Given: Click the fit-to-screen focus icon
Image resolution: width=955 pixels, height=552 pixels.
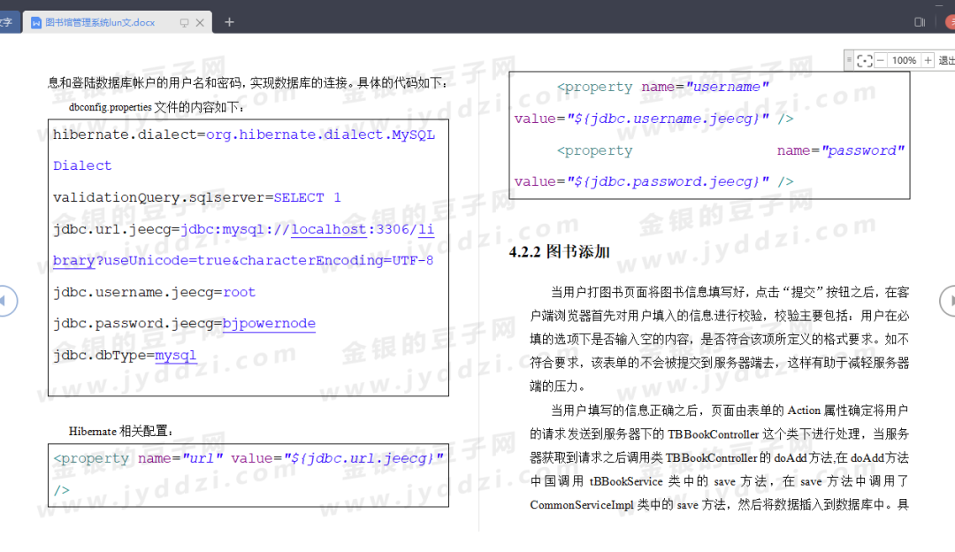Looking at the screenshot, I should click(864, 60).
